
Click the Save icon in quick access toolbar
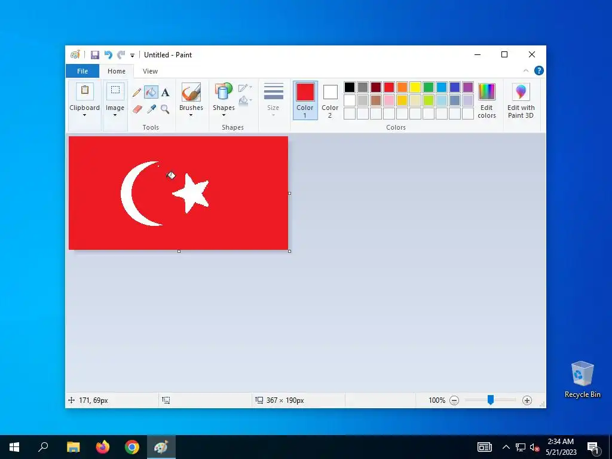tap(95, 55)
